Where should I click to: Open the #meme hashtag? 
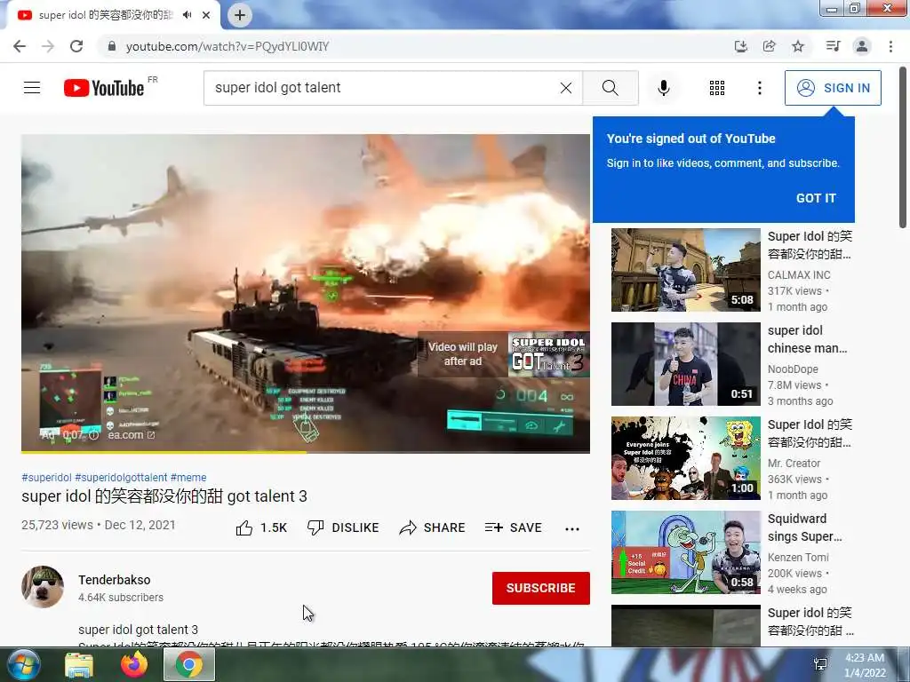[188, 477]
